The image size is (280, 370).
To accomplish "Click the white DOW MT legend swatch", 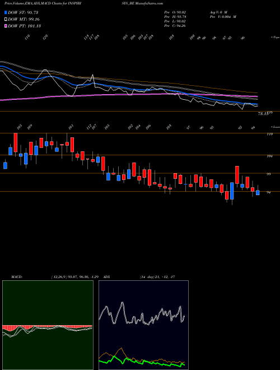I will pyautogui.click(x=6, y=20).
